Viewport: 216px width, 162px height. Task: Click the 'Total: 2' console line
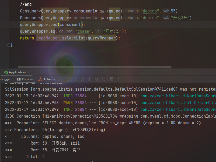(25, 157)
